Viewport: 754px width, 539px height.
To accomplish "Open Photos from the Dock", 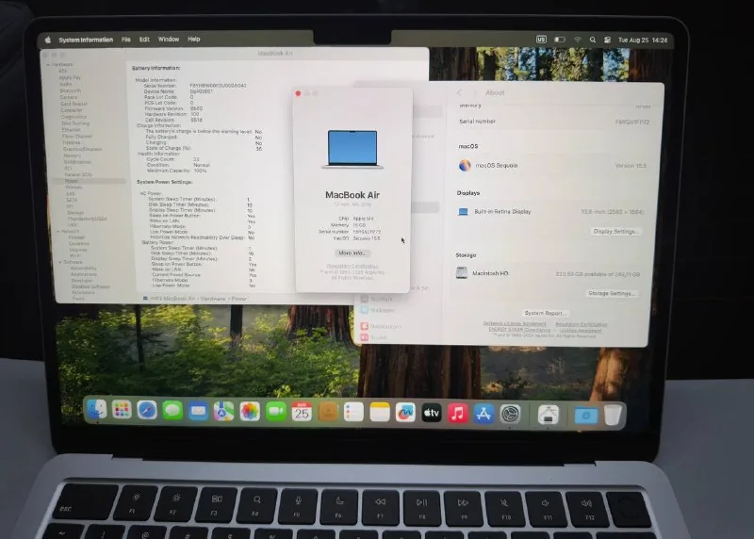I will point(250,412).
